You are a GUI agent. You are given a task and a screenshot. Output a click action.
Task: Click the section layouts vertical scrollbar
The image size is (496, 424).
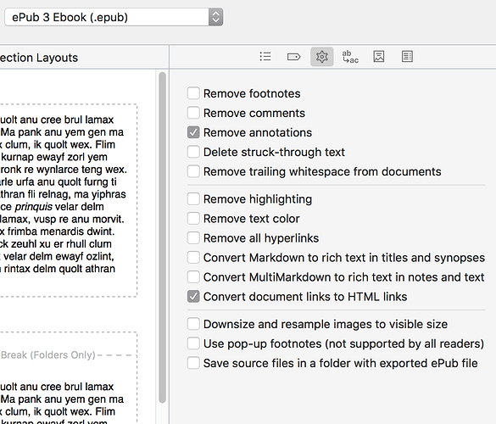[162, 237]
